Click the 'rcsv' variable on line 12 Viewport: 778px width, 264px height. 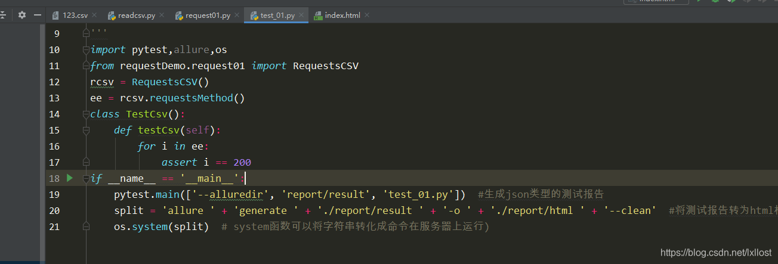coord(102,82)
